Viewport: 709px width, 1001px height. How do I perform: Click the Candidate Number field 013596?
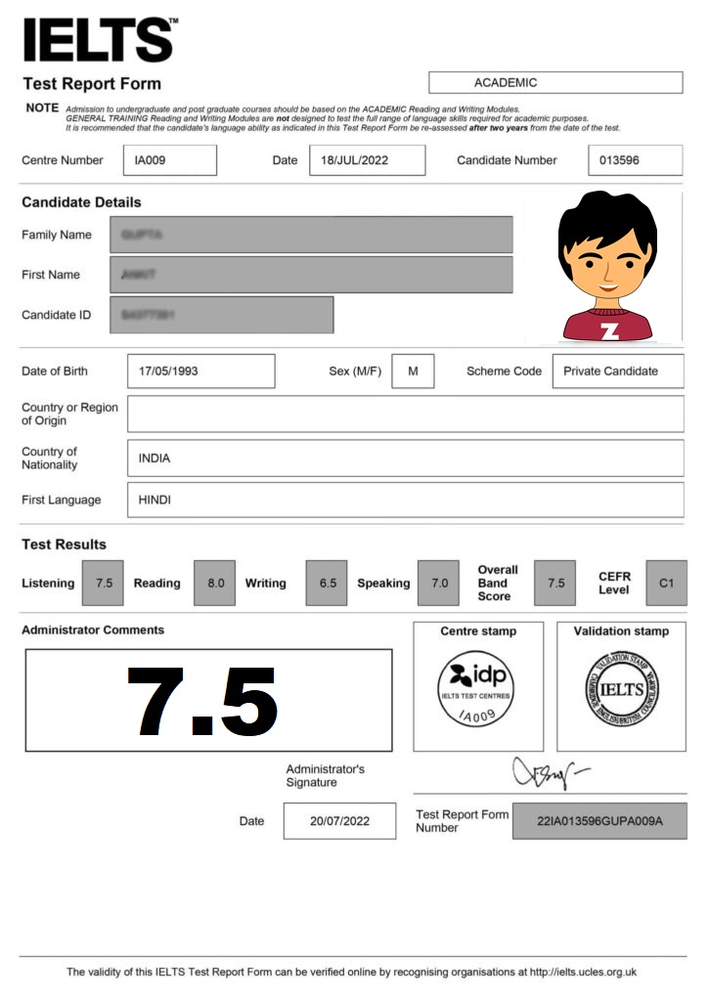(x=635, y=160)
